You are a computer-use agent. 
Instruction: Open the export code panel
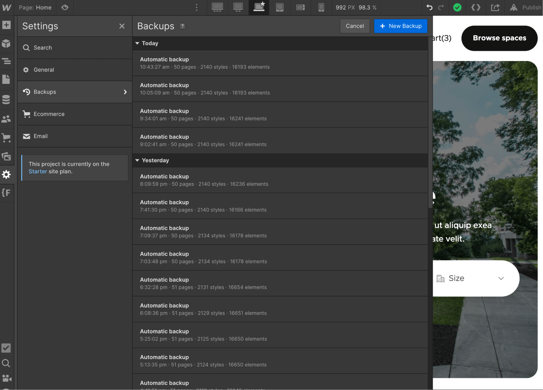(476, 7)
